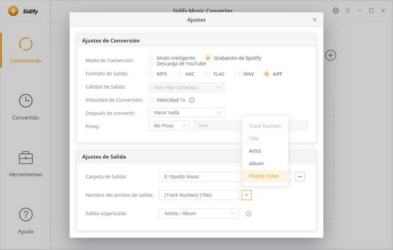Click the proxy Host input field

[x=218, y=126]
